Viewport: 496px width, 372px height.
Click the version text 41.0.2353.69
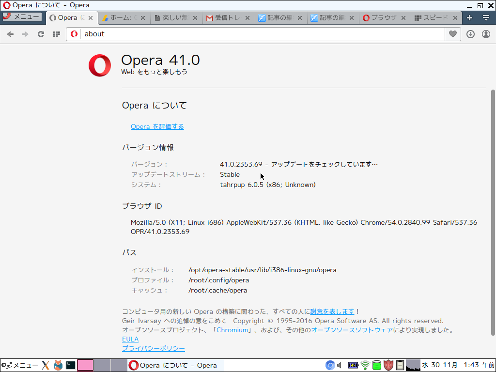pyautogui.click(x=241, y=164)
